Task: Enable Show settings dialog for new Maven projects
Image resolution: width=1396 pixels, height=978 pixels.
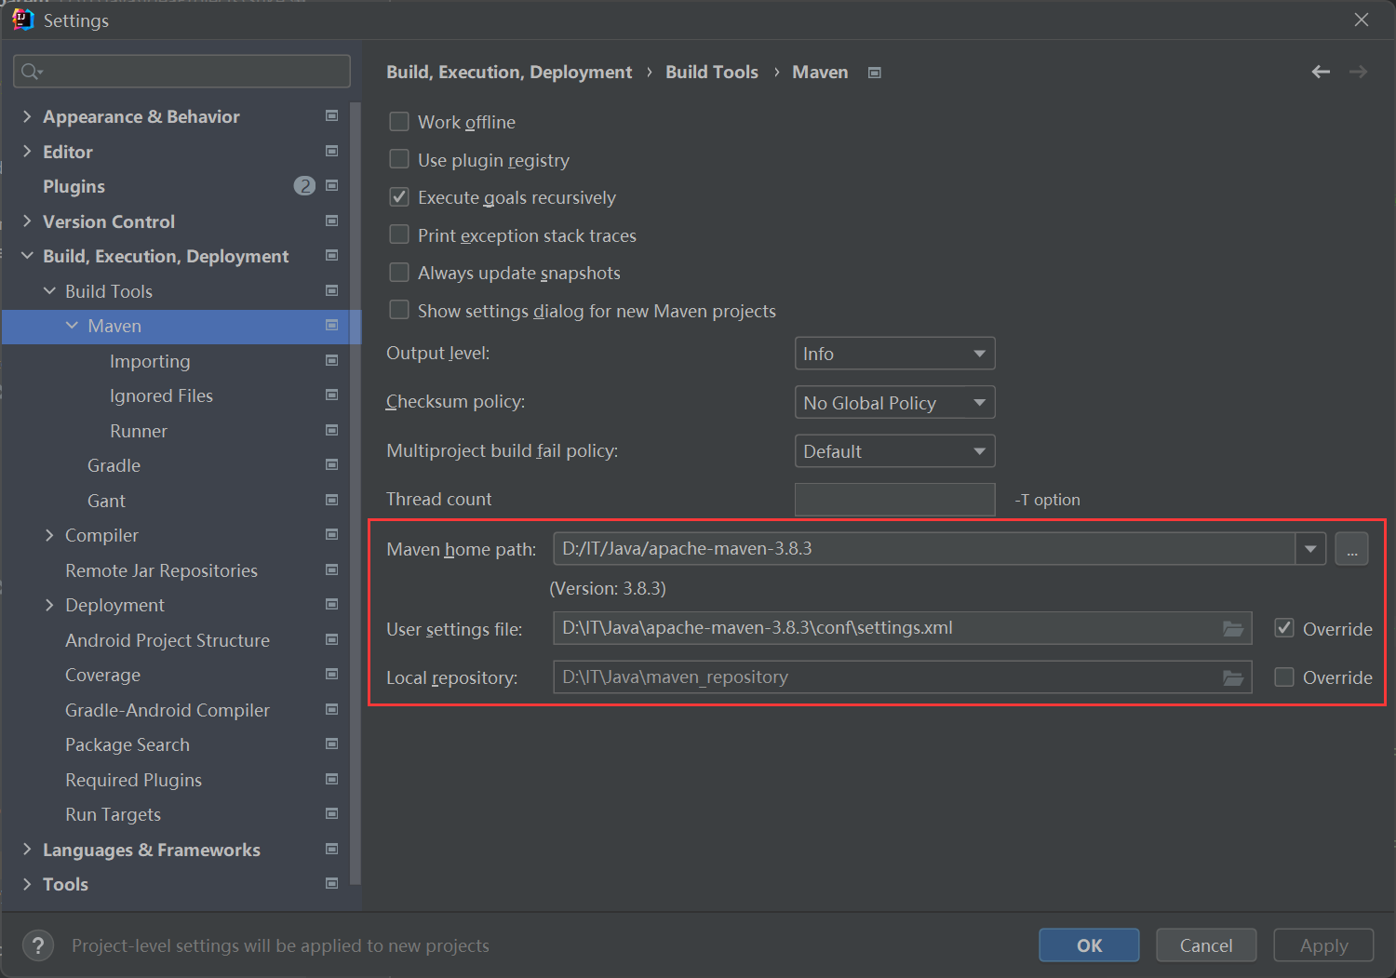Action: 399,310
